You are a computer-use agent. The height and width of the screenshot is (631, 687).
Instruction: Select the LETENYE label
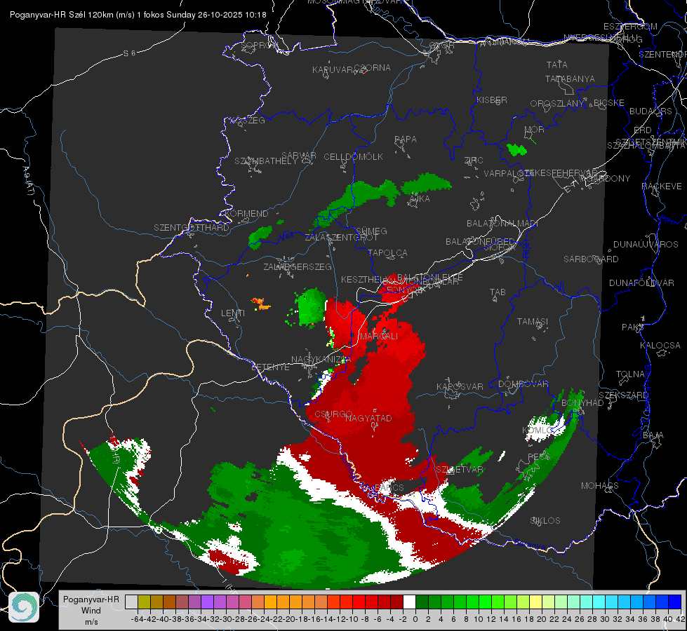[x=270, y=367]
